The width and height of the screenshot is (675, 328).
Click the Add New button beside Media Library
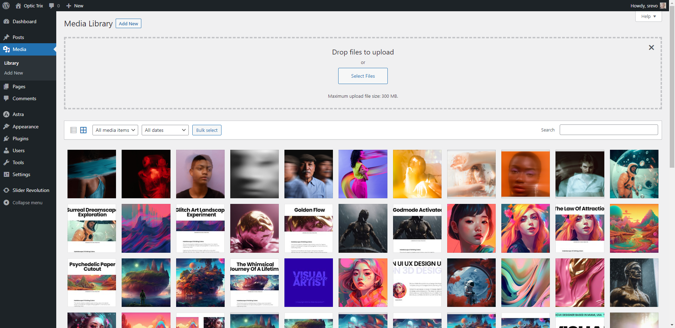click(x=128, y=24)
